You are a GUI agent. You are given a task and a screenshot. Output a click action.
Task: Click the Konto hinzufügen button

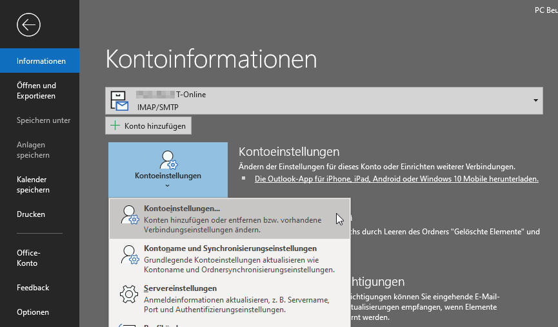tap(148, 126)
